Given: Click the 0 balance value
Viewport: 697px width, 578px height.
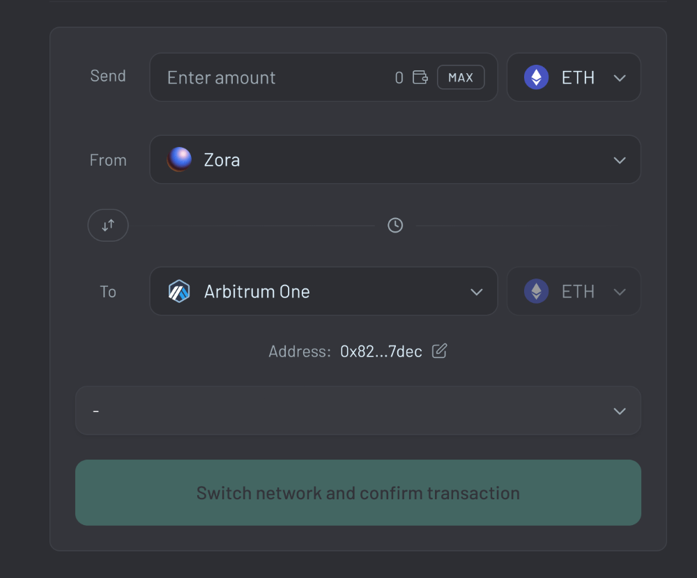Looking at the screenshot, I should [399, 77].
